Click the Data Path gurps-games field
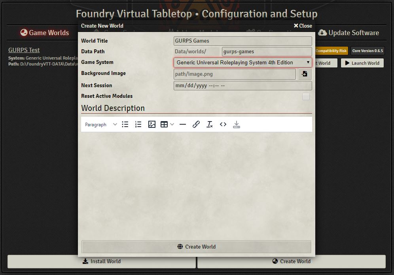Viewport: 394px width, 275px height. pyautogui.click(x=267, y=52)
